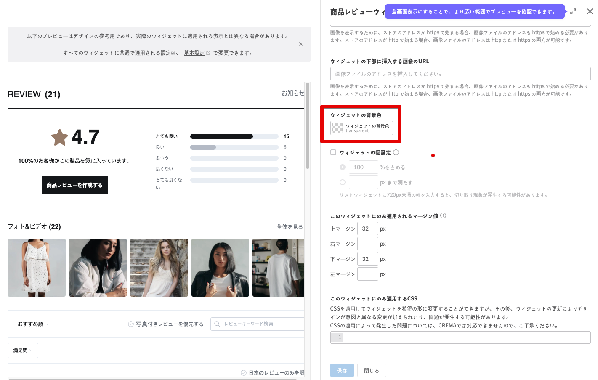Open the widget background color picker

[x=361, y=128]
